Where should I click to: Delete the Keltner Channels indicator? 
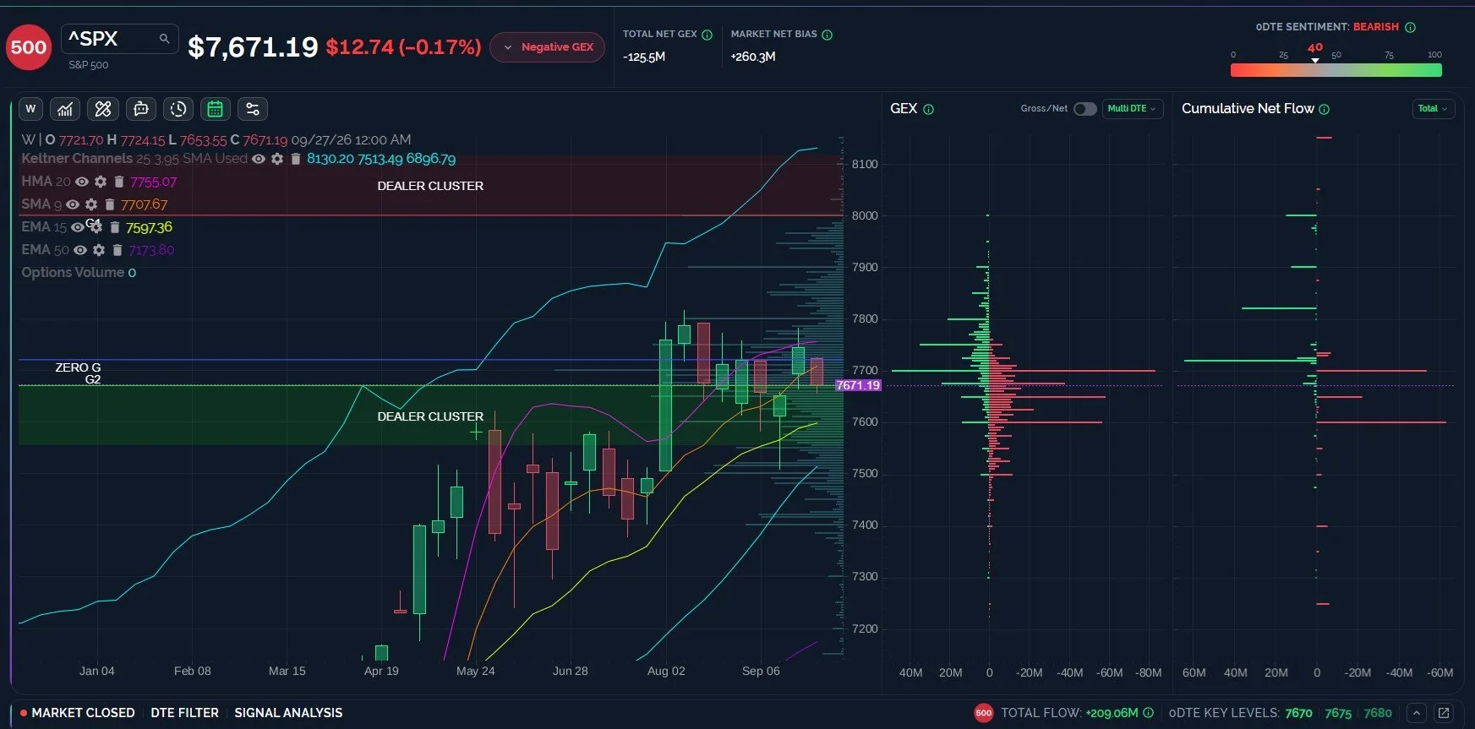pyautogui.click(x=295, y=159)
